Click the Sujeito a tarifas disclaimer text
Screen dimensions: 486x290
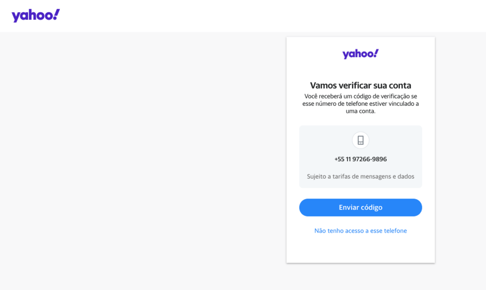[360, 176]
